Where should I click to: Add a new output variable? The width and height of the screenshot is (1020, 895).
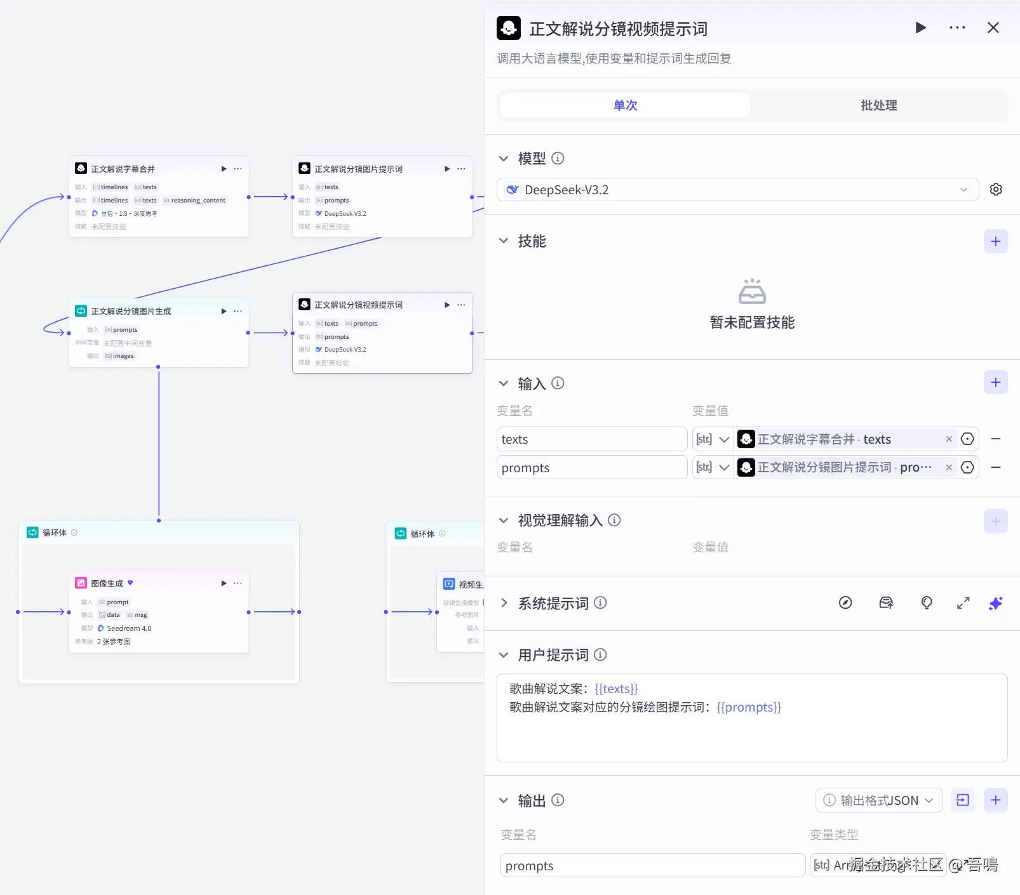pyautogui.click(x=996, y=800)
